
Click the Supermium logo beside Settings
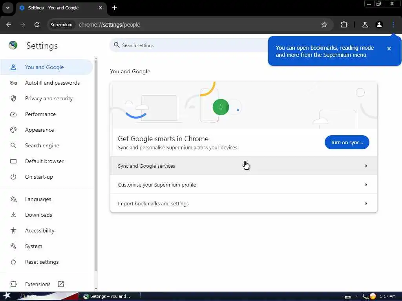click(x=13, y=45)
